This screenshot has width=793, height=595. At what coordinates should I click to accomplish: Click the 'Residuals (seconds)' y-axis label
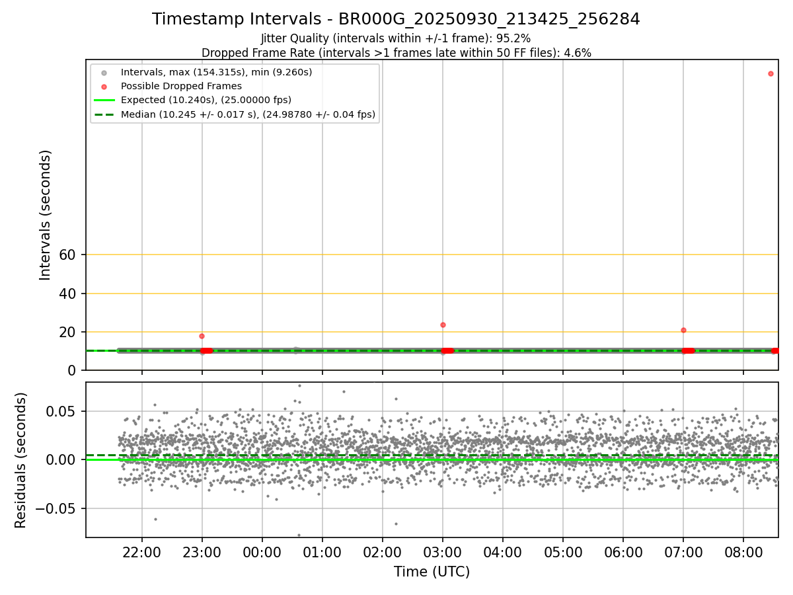pyautogui.click(x=21, y=460)
